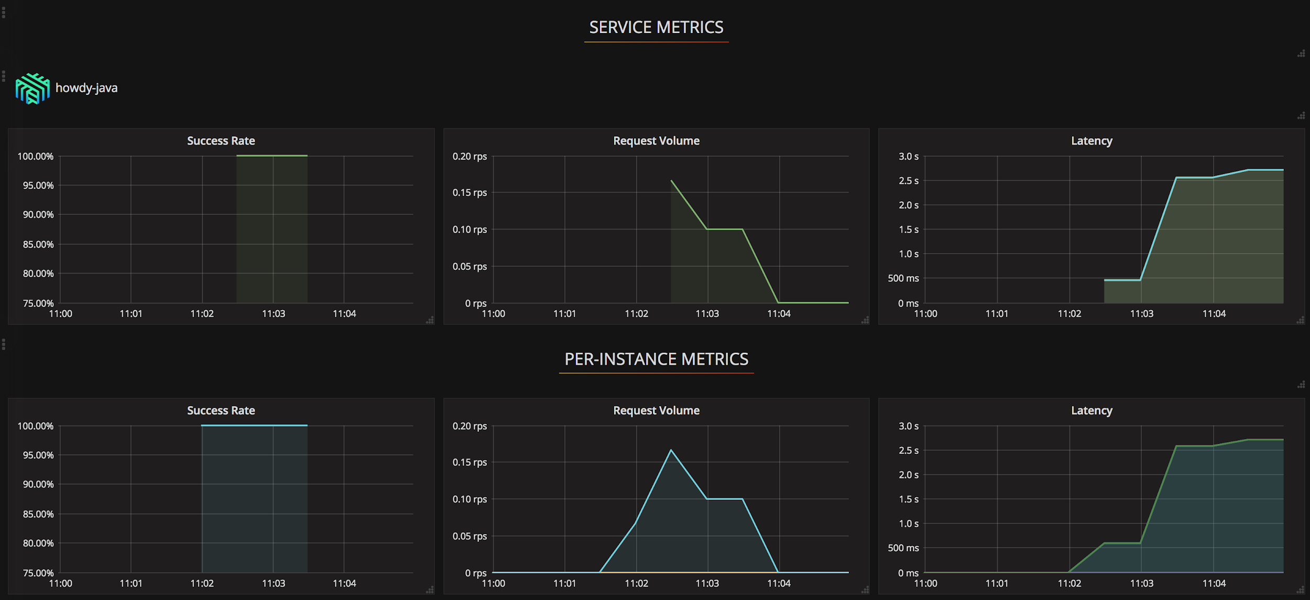The width and height of the screenshot is (1310, 600).
Task: Grab resize handle of service Success Rate panel
Action: pos(430,320)
